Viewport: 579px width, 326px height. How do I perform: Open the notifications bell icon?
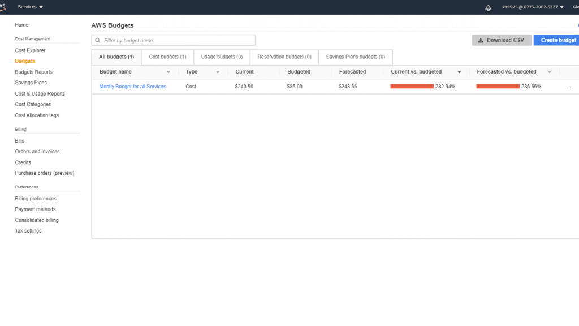pyautogui.click(x=488, y=7)
